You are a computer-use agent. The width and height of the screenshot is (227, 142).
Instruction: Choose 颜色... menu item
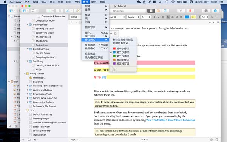(x=96, y=33)
